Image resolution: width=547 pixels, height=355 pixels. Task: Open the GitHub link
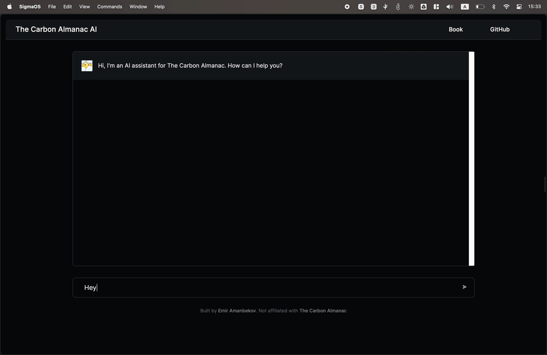(x=500, y=29)
